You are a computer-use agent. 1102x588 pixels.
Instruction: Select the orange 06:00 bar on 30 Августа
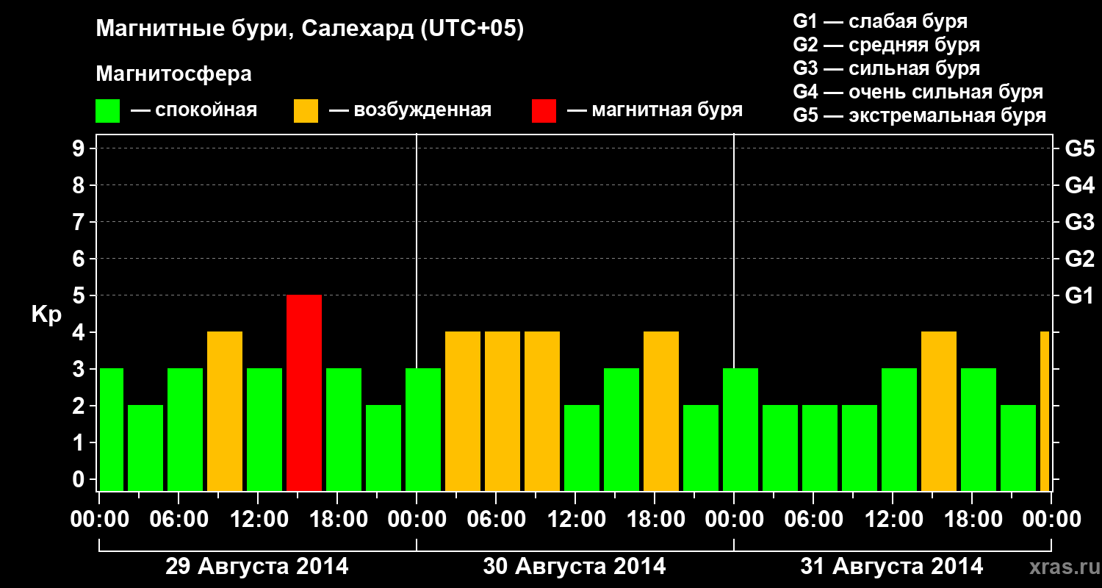coord(503,411)
